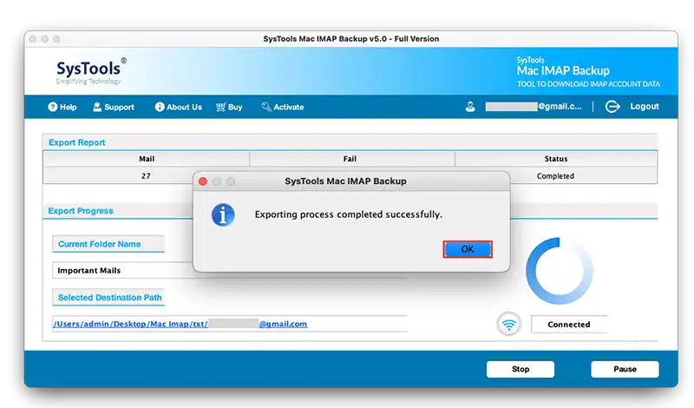Image resolution: width=694 pixels, height=408 pixels.
Task: Click OK in the export completed dialog
Action: point(468,249)
